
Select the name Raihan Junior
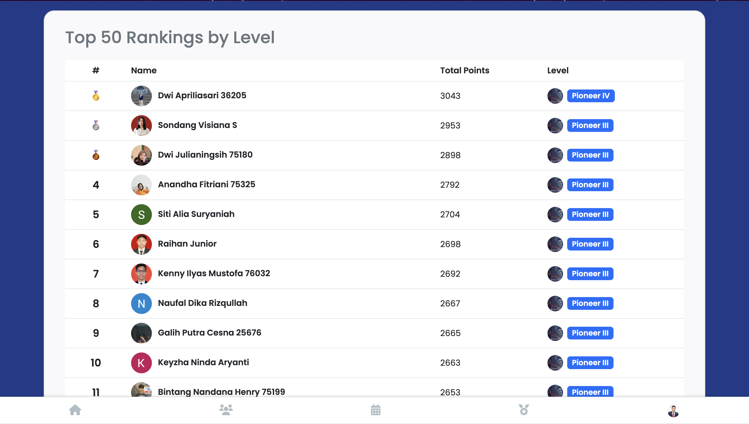tap(187, 244)
